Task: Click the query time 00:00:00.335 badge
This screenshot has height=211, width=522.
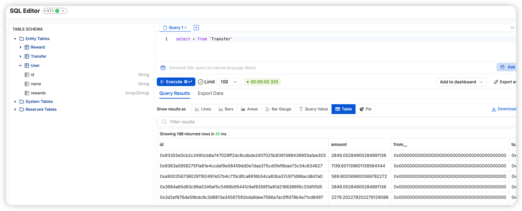Action: click(262, 82)
